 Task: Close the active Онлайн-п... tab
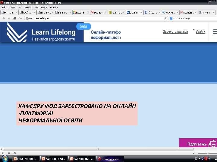[142, 12]
